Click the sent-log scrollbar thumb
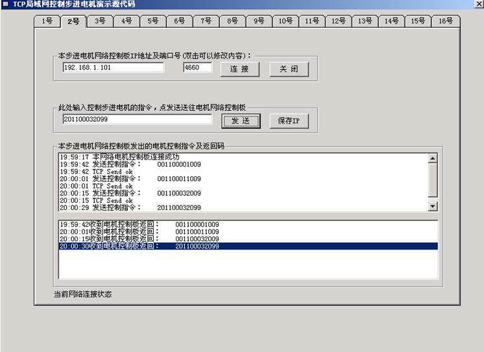 pyautogui.click(x=433, y=180)
